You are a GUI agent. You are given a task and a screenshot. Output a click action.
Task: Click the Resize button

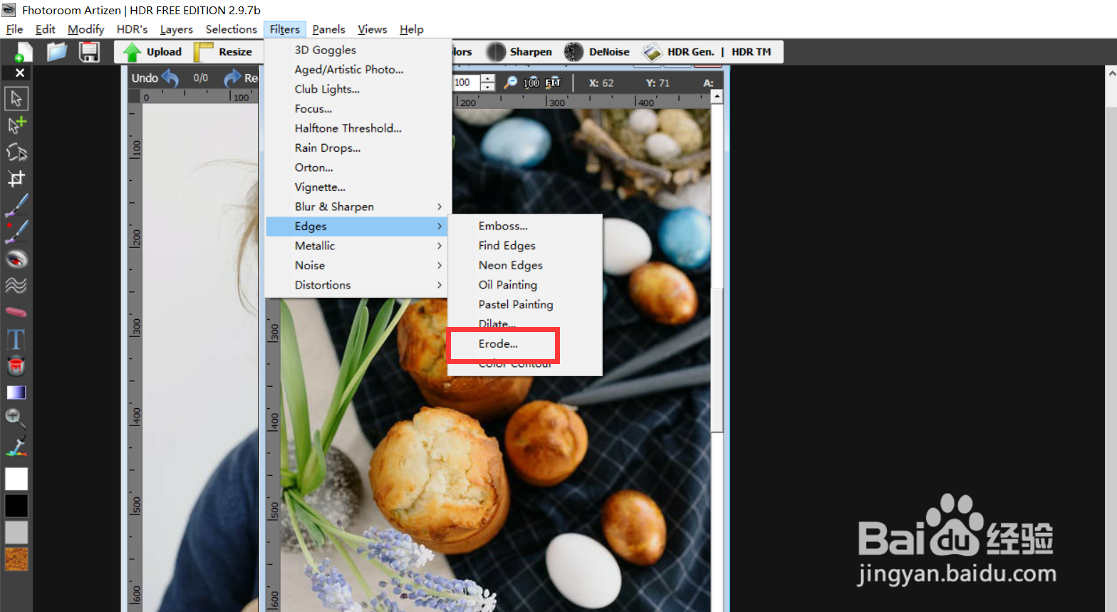pyautogui.click(x=224, y=52)
